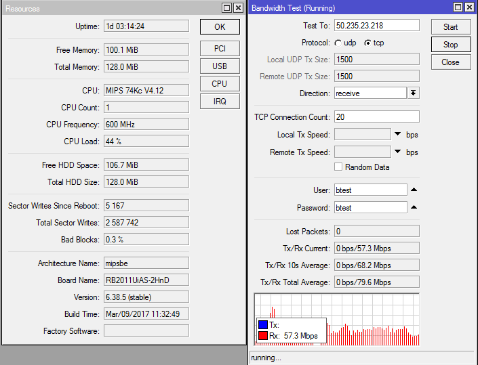Click Build Time value Mar/09/2017 11:32:49
Viewport: 478px width, 365px height.
[x=146, y=314]
